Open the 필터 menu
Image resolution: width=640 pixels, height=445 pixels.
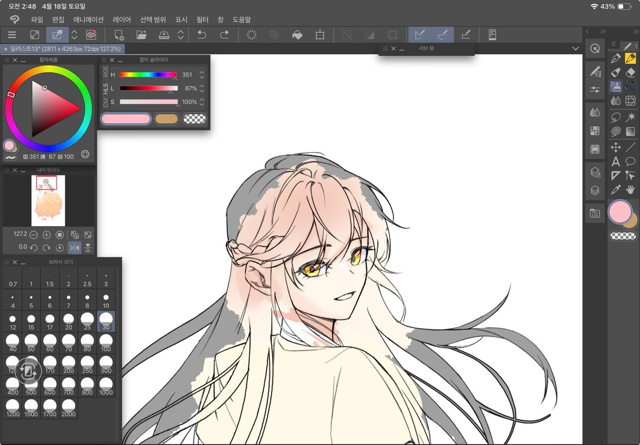pos(202,19)
